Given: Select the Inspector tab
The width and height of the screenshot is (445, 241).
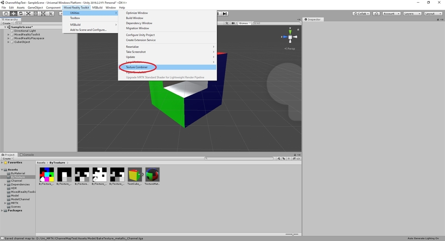Looking at the screenshot, I should (313, 19).
